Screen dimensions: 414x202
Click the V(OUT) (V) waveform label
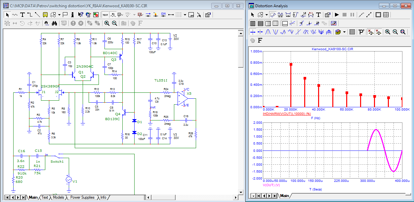click(x=271, y=185)
